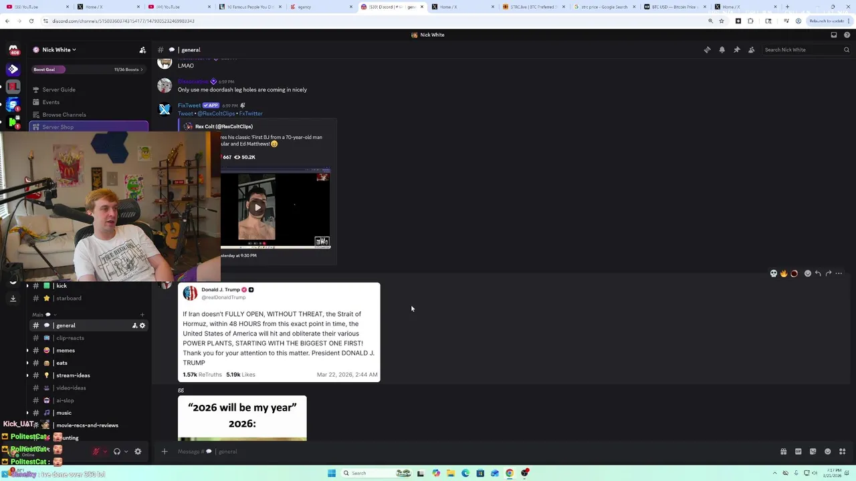Select the ai-slop channel
856x481 pixels.
65,400
